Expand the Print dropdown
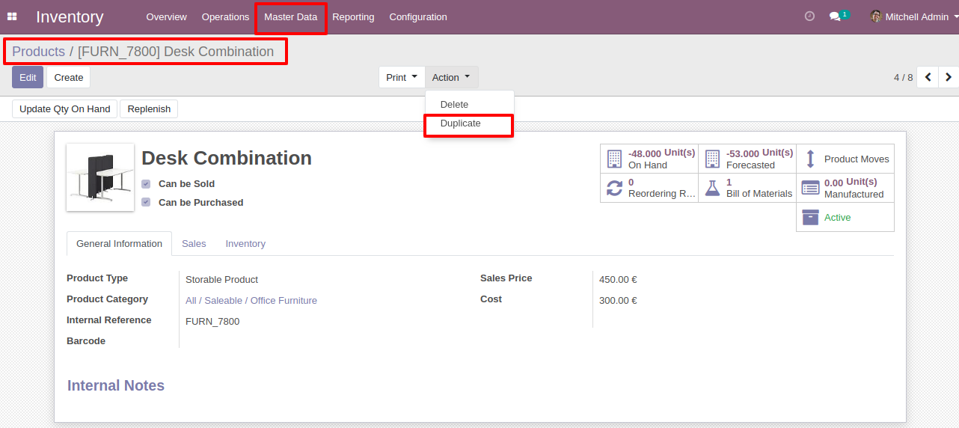This screenshot has width=959, height=428. coord(402,77)
